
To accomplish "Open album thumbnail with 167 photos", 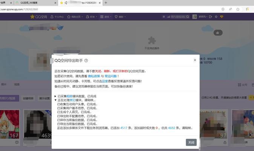I will [x=9, y=124].
